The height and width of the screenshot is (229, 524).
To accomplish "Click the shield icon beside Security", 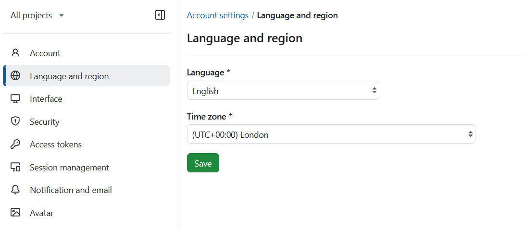I will (15, 121).
